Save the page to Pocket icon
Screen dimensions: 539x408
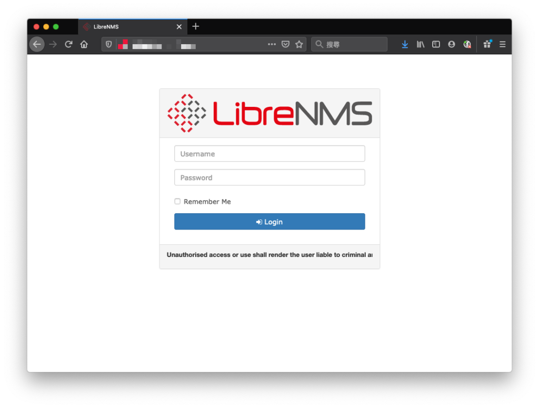click(285, 44)
